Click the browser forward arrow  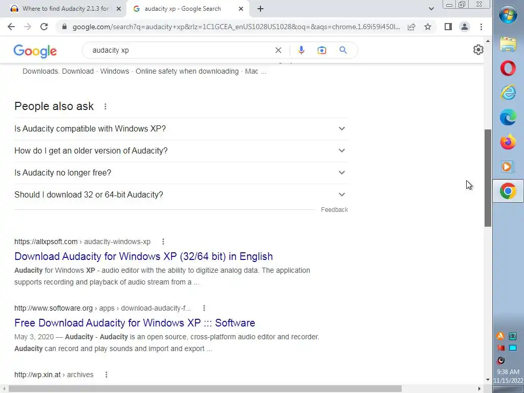click(28, 27)
